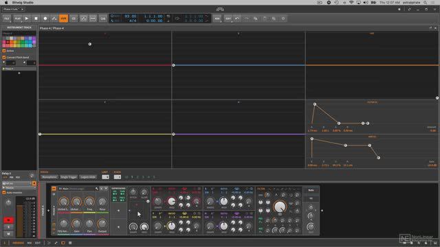This screenshot has height=247, width=440.
Task: Click the Legato Glide button
Action: (x=88, y=177)
